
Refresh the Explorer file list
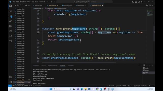[x=23, y=6]
